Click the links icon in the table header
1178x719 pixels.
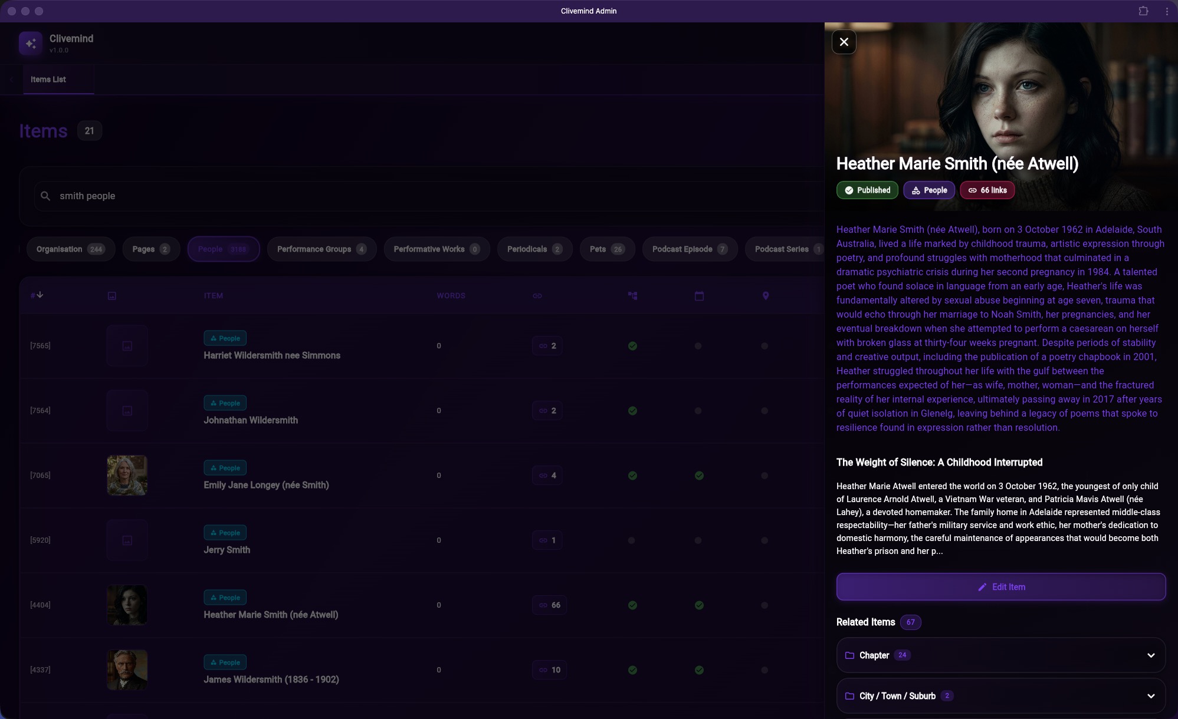click(x=537, y=295)
